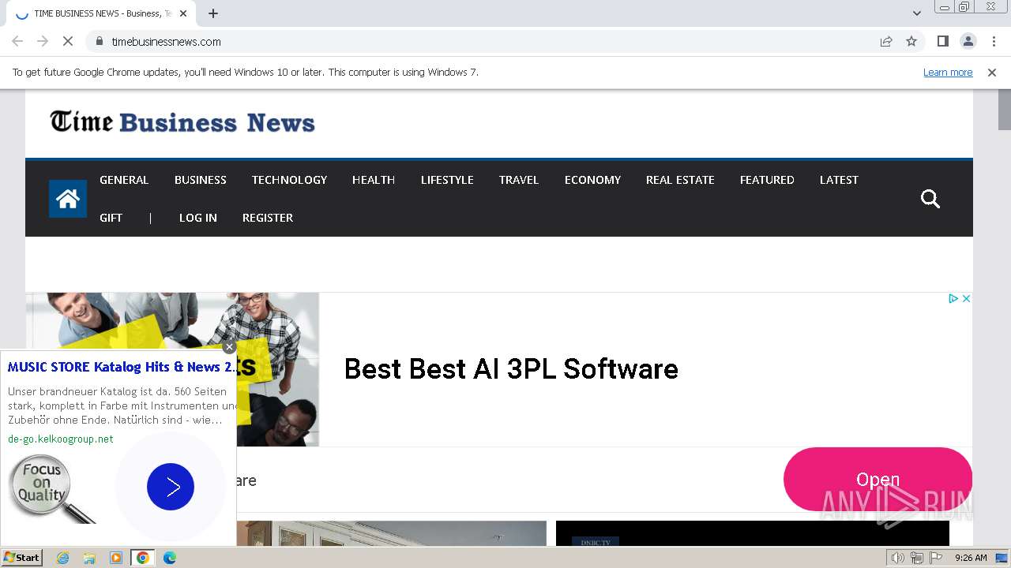
Task: Go back with the browser back arrow
Action: pos(17,41)
